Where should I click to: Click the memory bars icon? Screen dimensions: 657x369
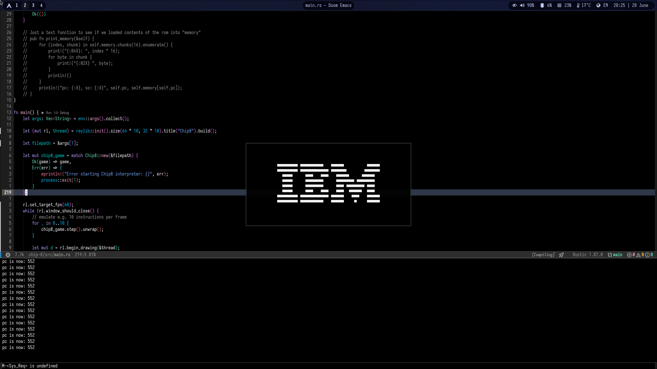pos(559,5)
